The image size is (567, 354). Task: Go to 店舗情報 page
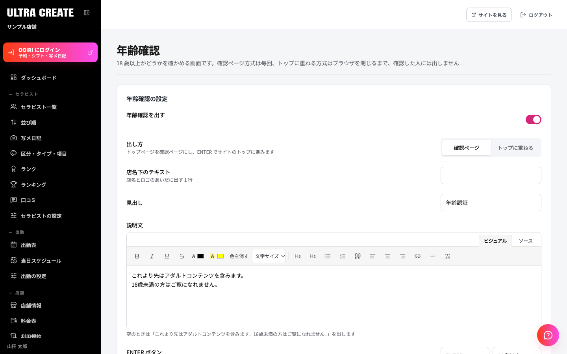[50, 306]
